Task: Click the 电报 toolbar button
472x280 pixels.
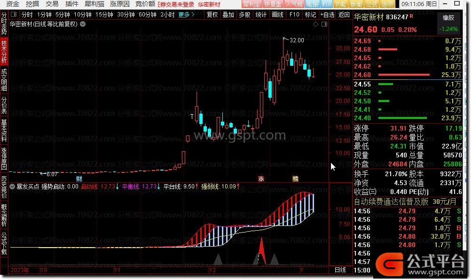Action: pos(312,4)
